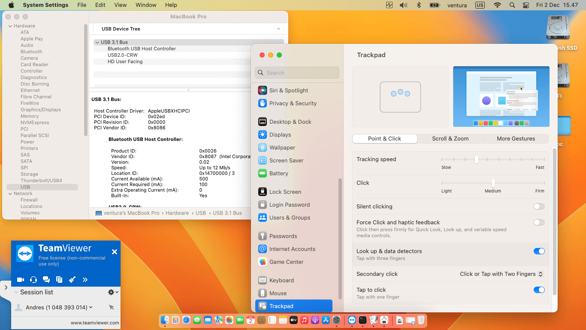Select Firewall under Network
The height and width of the screenshot is (330, 586).
coord(29,200)
